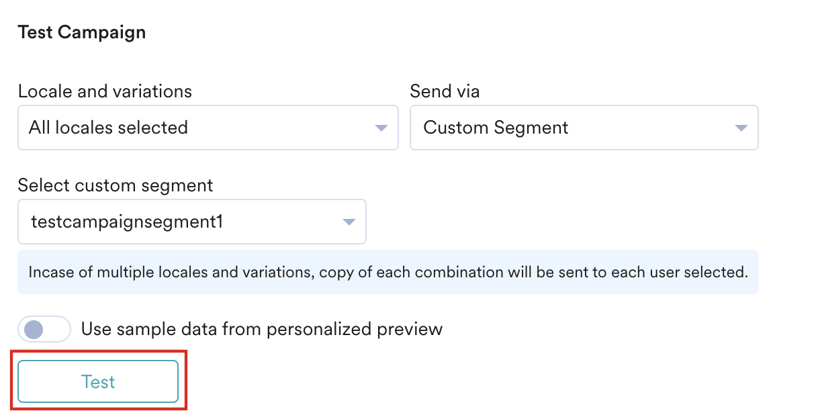818x419 pixels.
Task: Open the Select custom segment dropdown
Action: 191,222
